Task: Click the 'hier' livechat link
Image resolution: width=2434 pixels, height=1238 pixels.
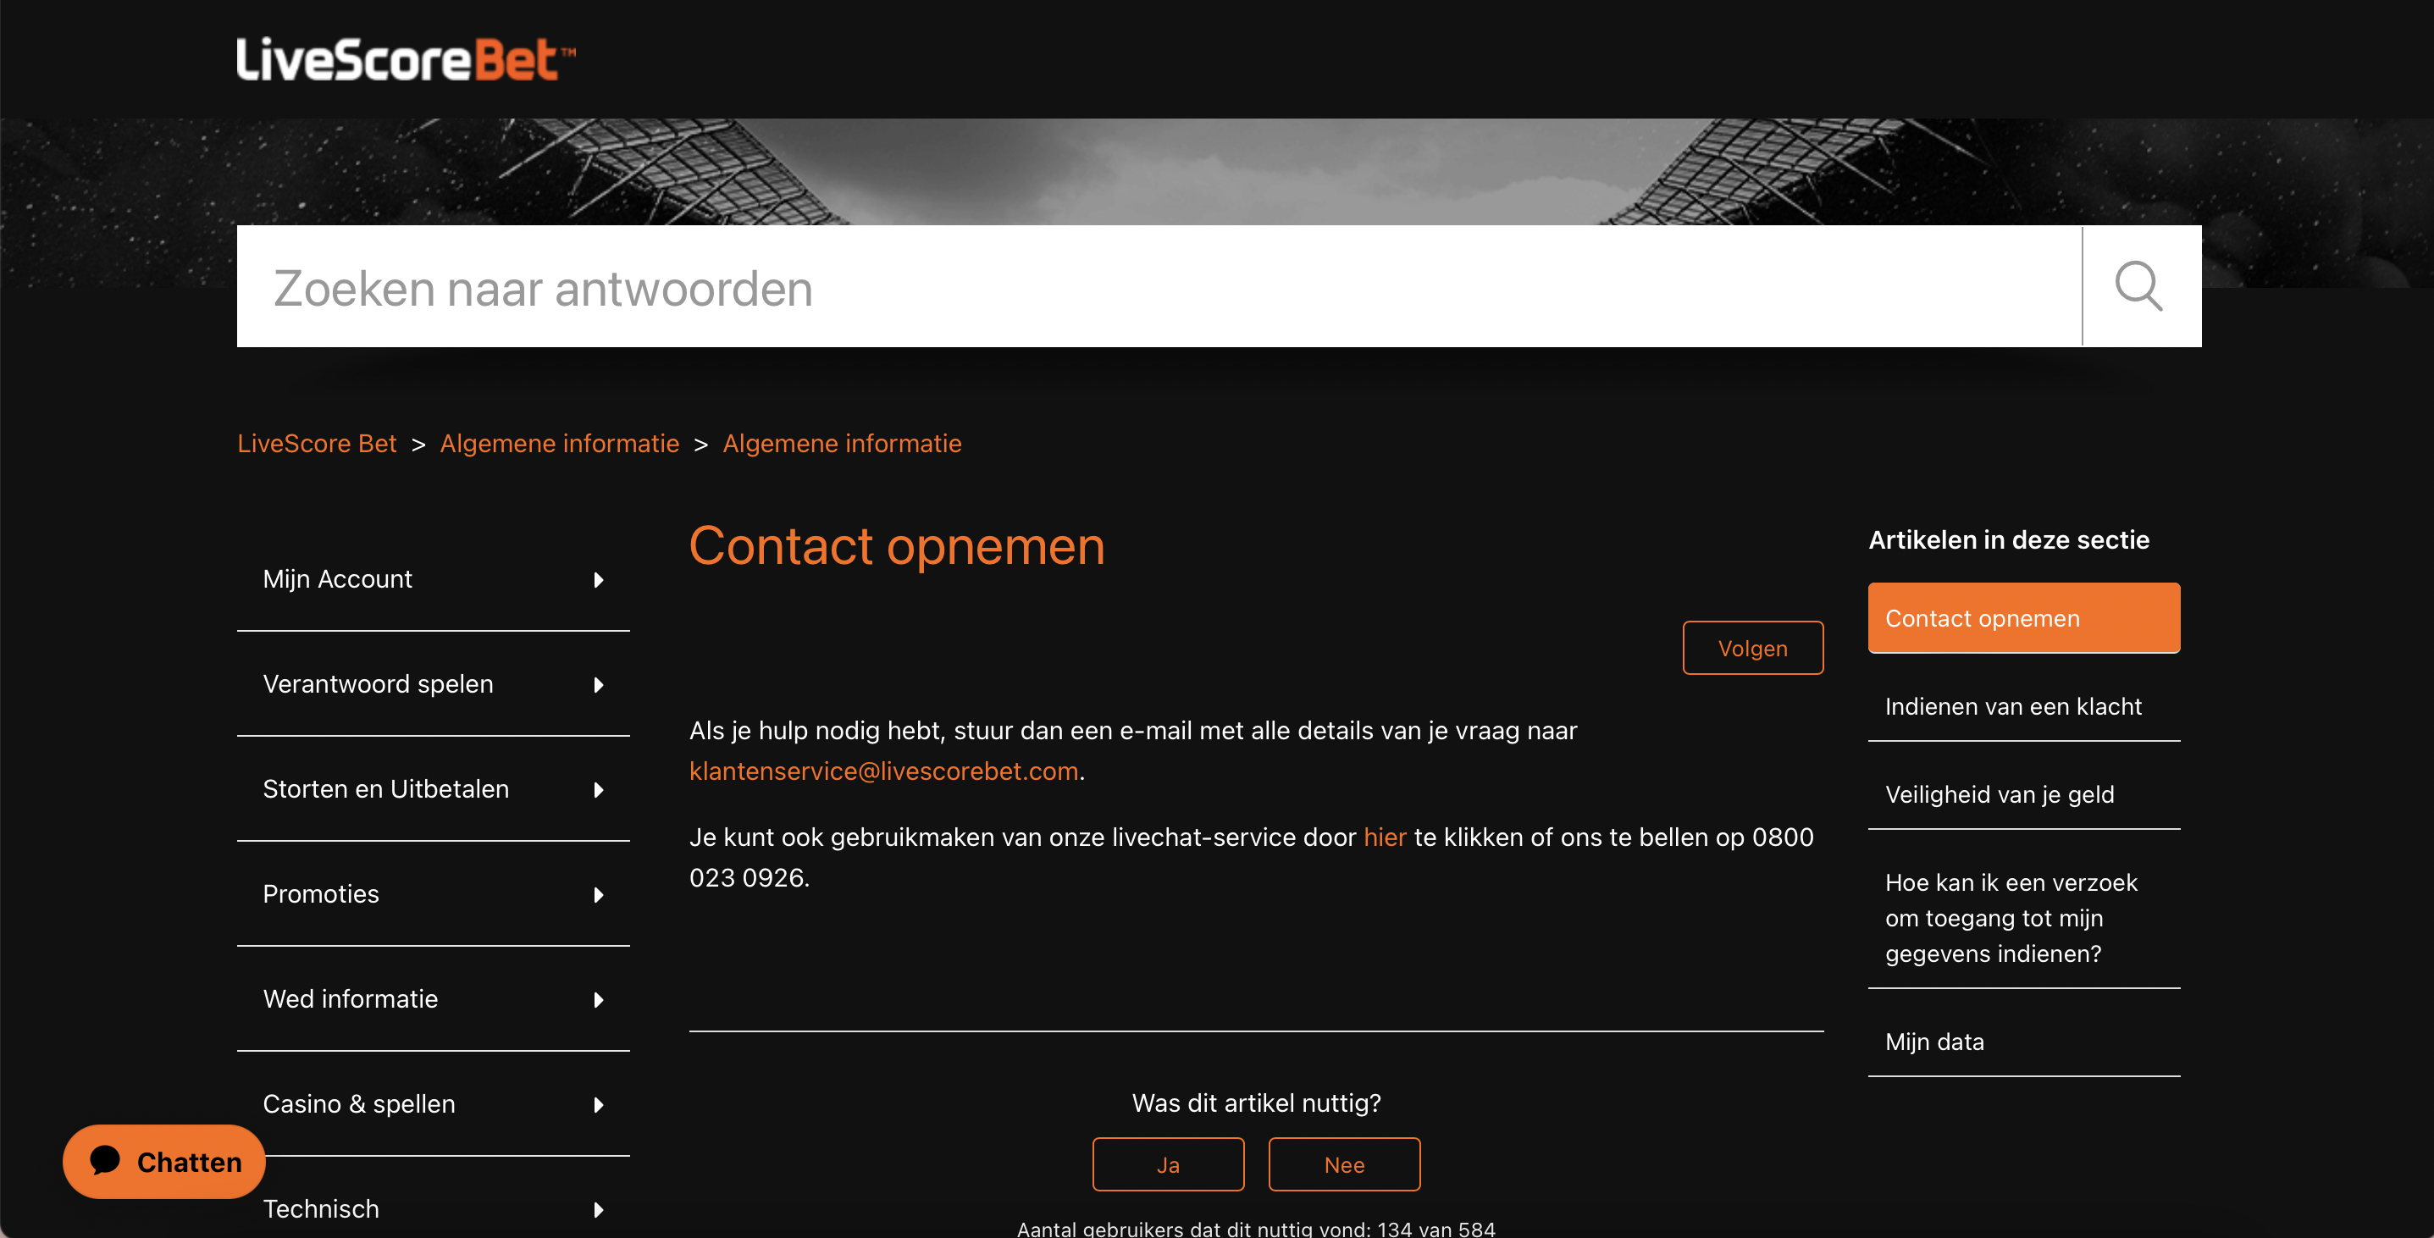Action: 1384,837
